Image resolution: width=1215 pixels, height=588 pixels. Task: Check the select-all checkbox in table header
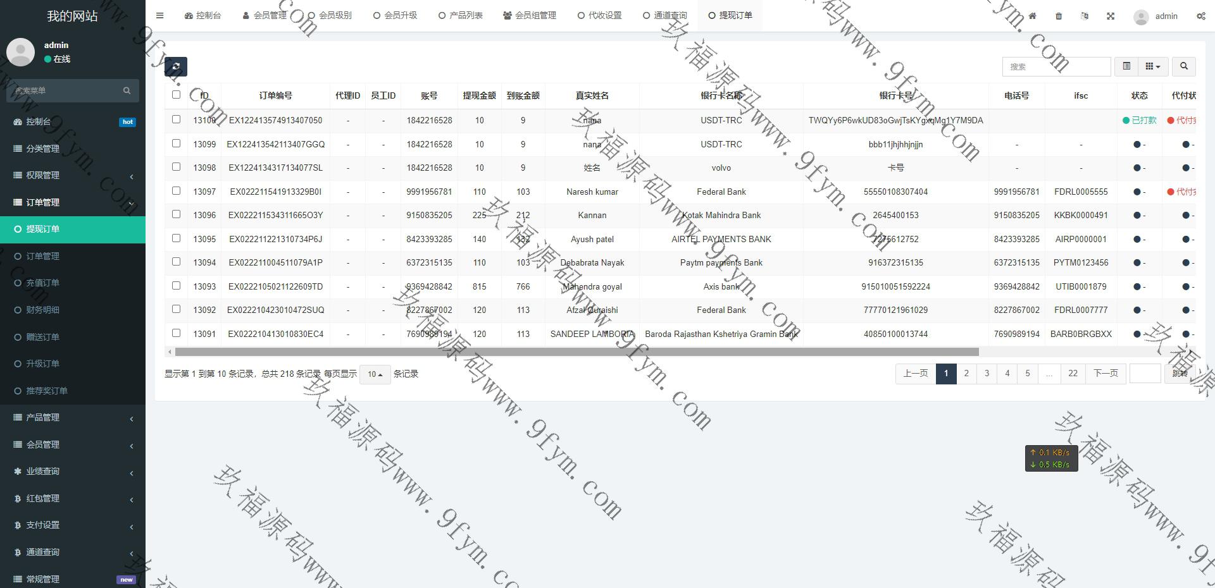[176, 95]
